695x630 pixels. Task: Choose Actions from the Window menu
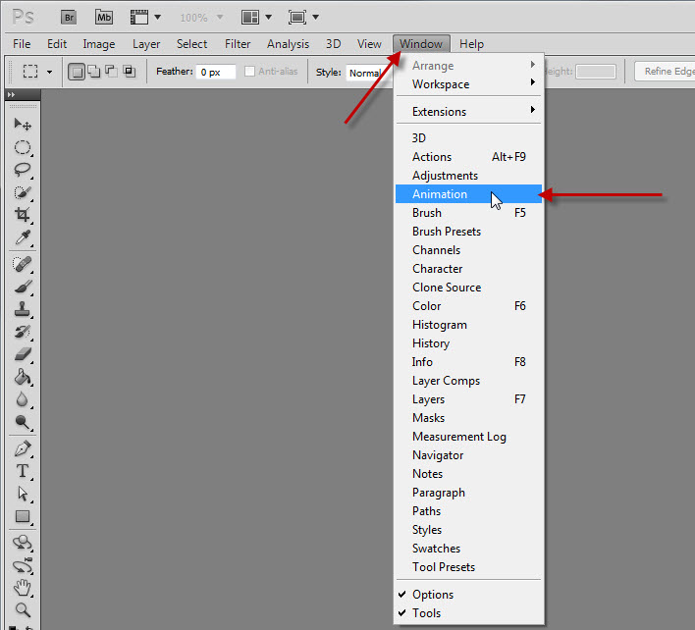point(468,157)
